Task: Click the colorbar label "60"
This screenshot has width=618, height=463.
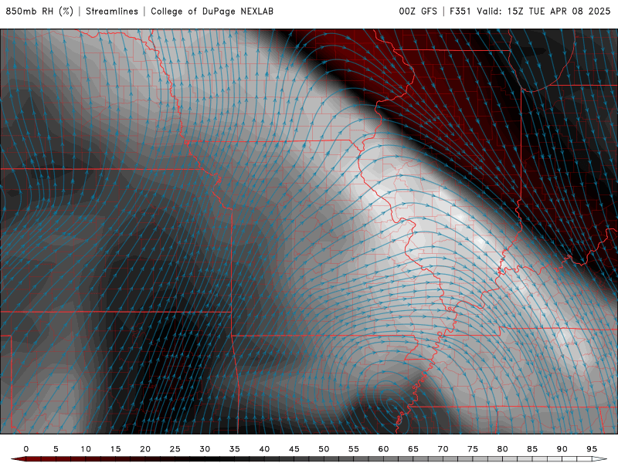Action: pyautogui.click(x=383, y=449)
